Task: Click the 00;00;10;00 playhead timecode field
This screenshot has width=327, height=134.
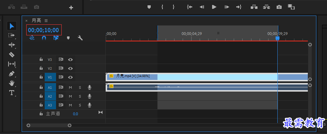Action: point(44,30)
